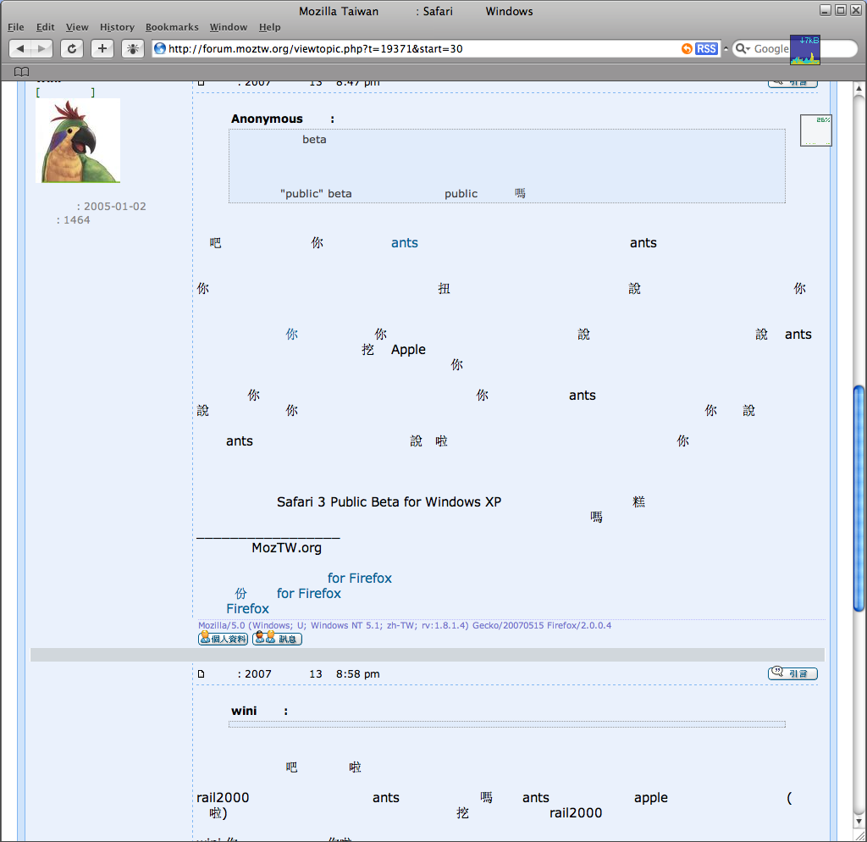Click the parrot avatar image
Viewport: 867px width, 842px height.
(78, 141)
